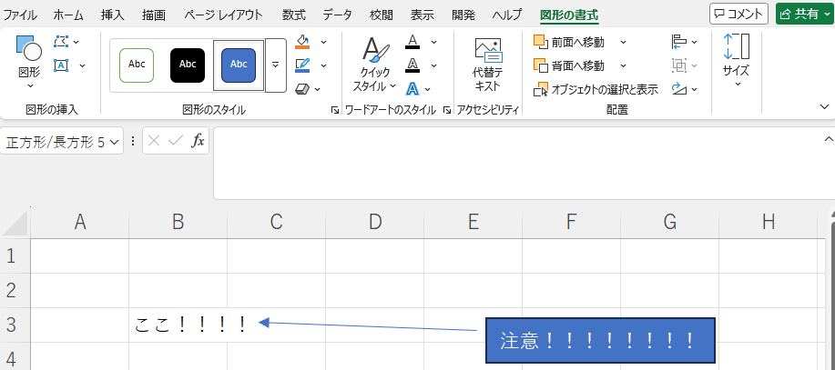The height and width of the screenshot is (370, 835).
Task: Open the text outline dropdown arrow
Action: 434,65
